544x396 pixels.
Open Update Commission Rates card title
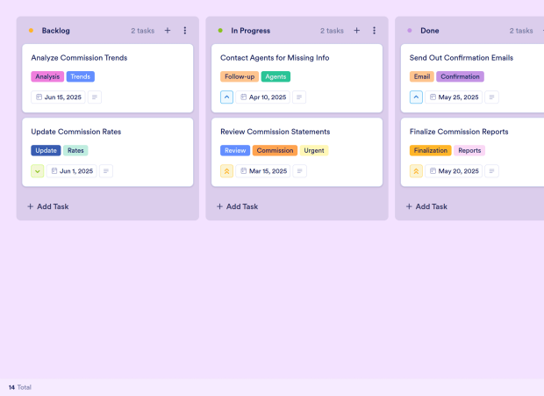tap(76, 132)
